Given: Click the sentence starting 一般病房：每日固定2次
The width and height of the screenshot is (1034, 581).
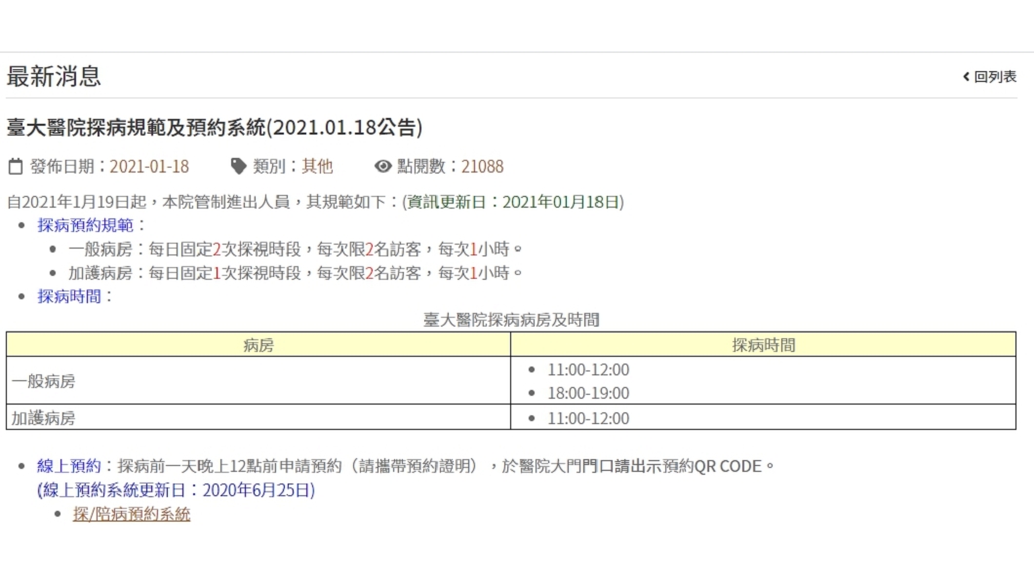Looking at the screenshot, I should (295, 249).
